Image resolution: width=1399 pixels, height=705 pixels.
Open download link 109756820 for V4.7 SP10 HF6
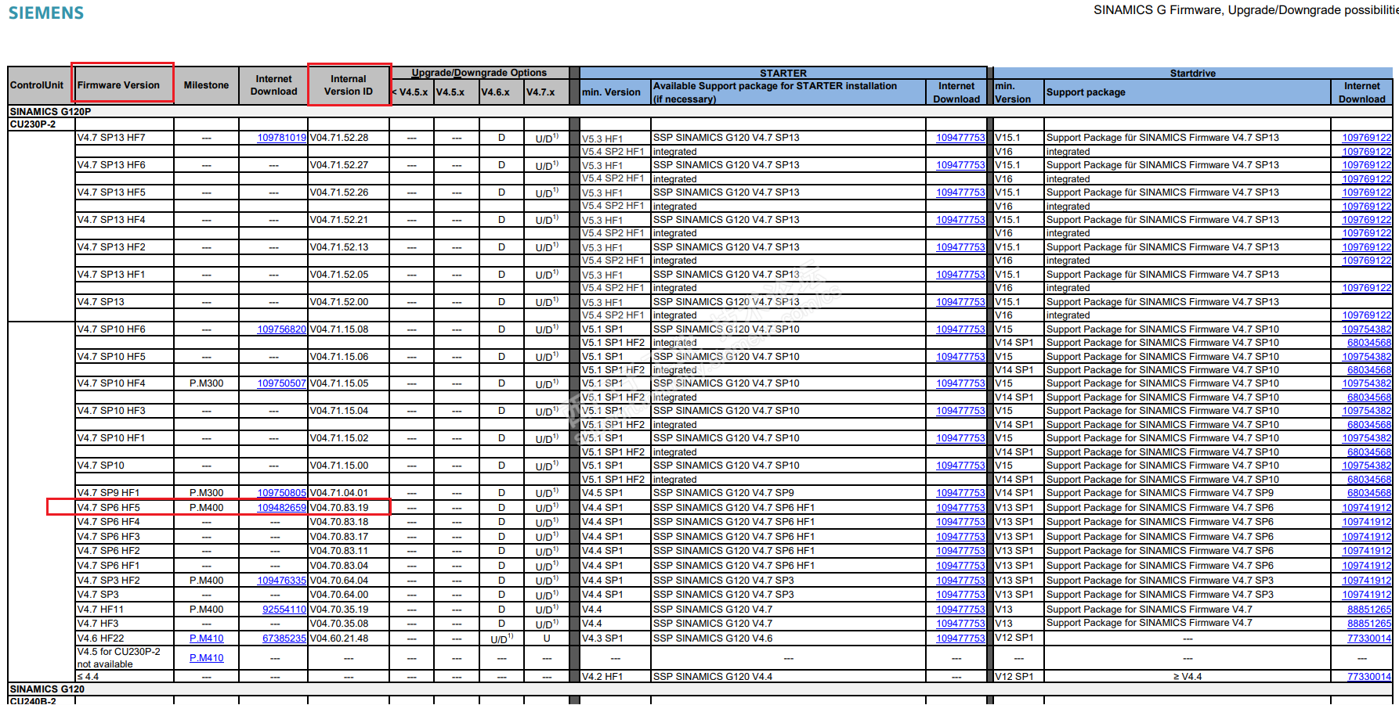[281, 329]
